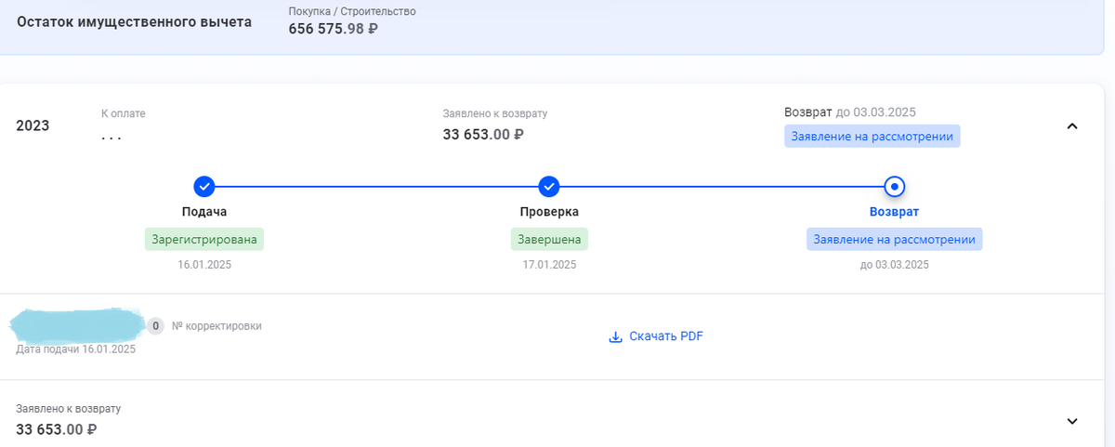The width and height of the screenshot is (1115, 447).
Task: Click the Подача step title
Action: tap(204, 212)
